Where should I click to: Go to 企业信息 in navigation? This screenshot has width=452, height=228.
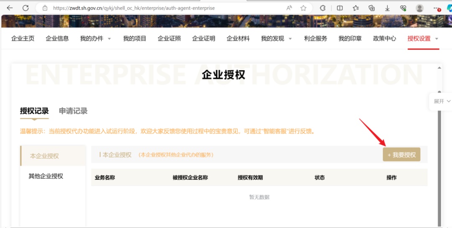(57, 38)
